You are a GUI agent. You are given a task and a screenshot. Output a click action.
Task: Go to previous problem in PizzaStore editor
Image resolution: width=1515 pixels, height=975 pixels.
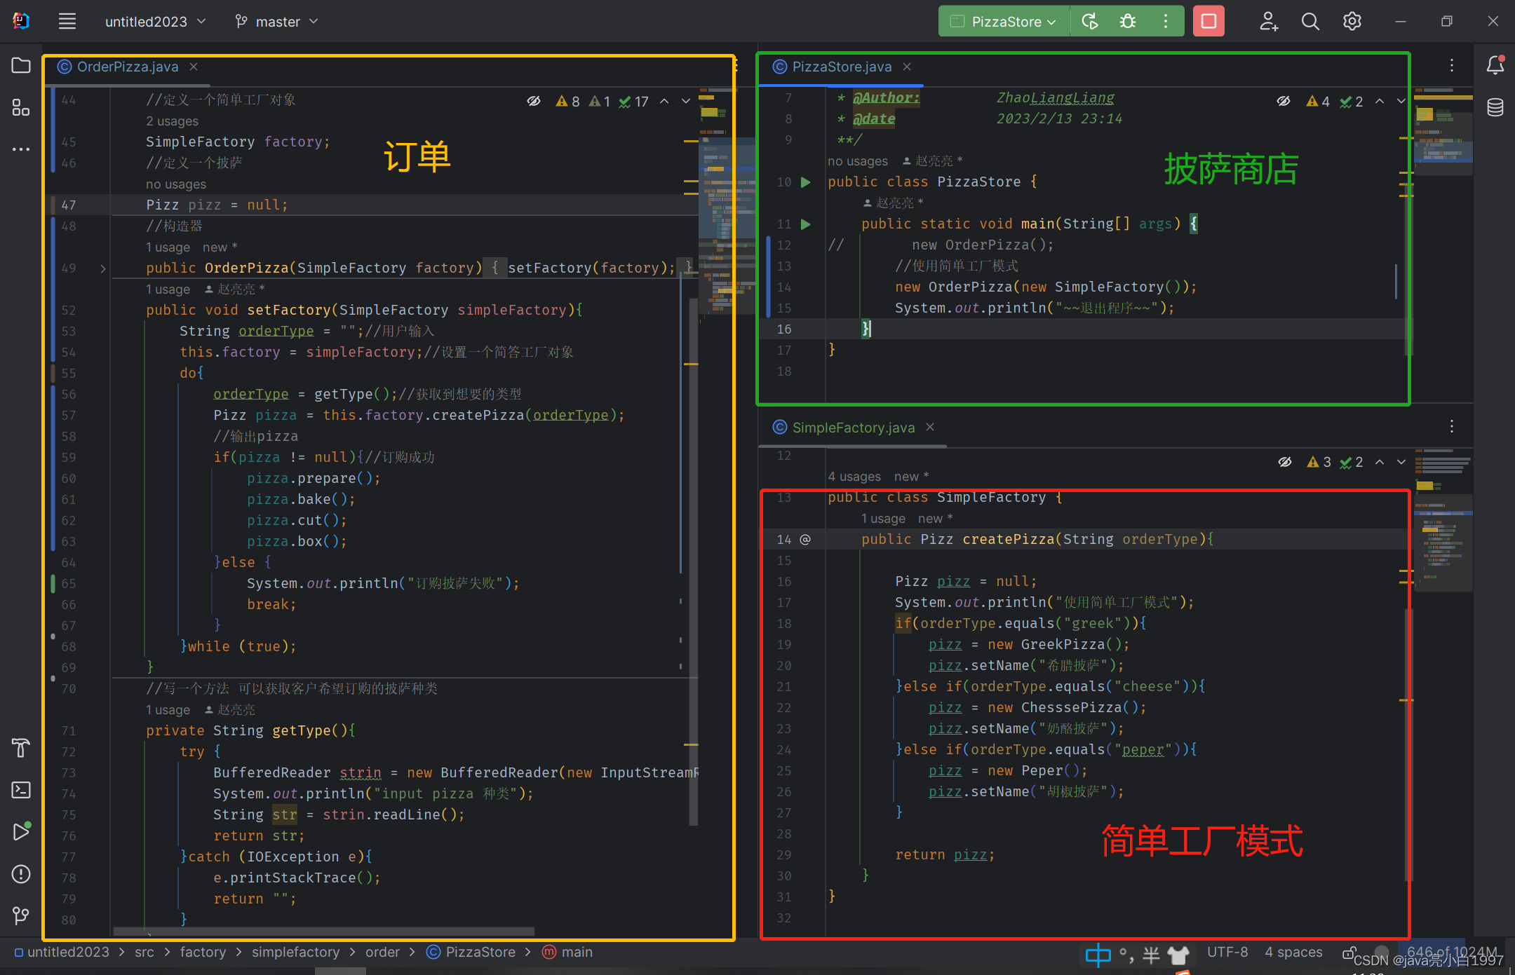point(1380,101)
